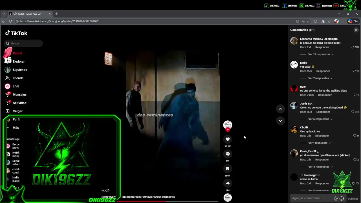Click the translate page icon
This screenshot has height=203, width=361.
click(x=303, y=21)
